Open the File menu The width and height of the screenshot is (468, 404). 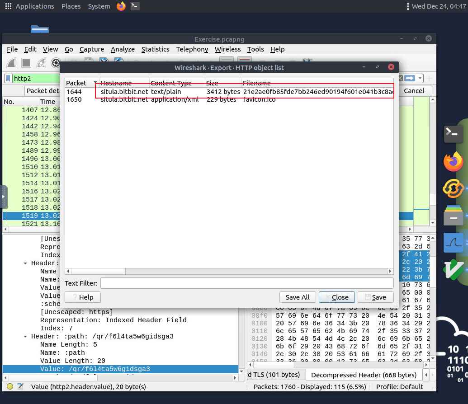[x=12, y=49]
